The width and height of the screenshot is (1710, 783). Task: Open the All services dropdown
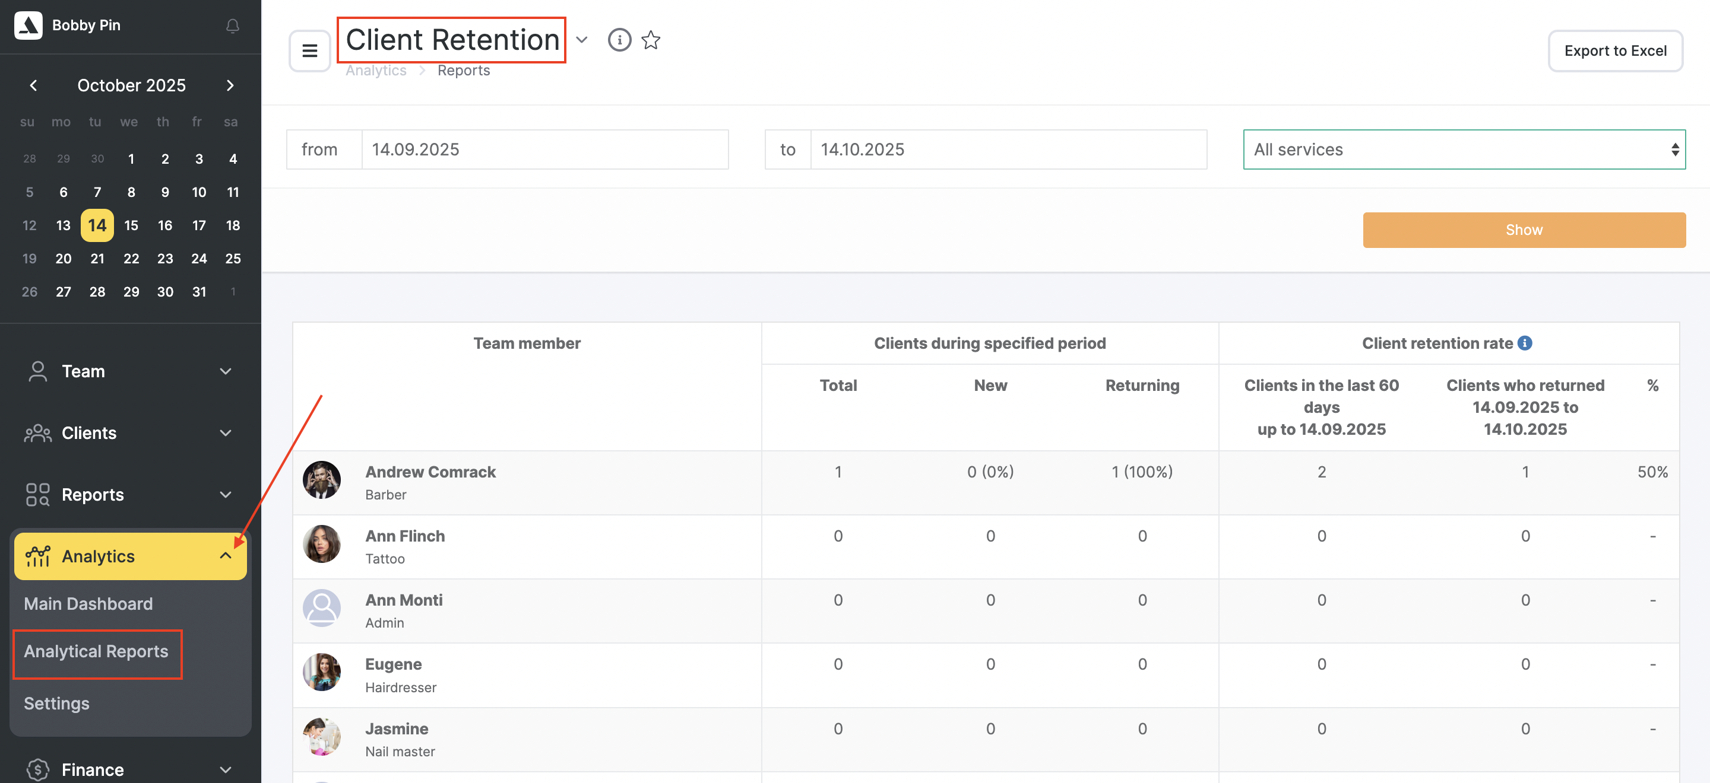coord(1463,150)
